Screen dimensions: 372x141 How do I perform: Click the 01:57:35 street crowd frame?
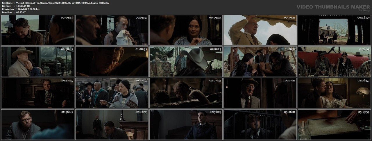point(112,93)
